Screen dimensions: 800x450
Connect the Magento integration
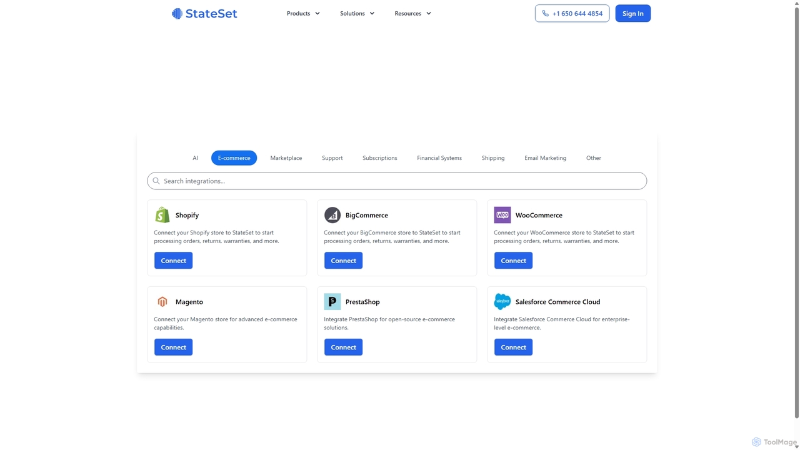click(174, 347)
